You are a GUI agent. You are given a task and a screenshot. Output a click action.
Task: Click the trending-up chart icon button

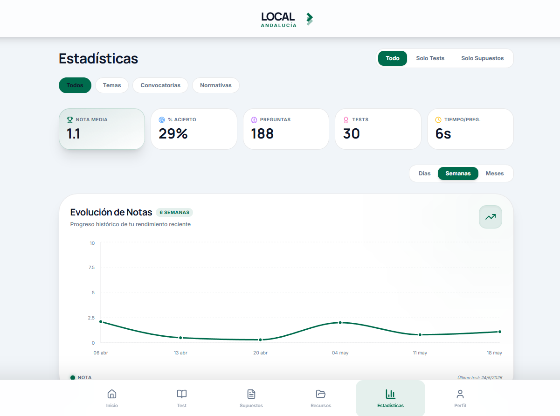coord(491,217)
